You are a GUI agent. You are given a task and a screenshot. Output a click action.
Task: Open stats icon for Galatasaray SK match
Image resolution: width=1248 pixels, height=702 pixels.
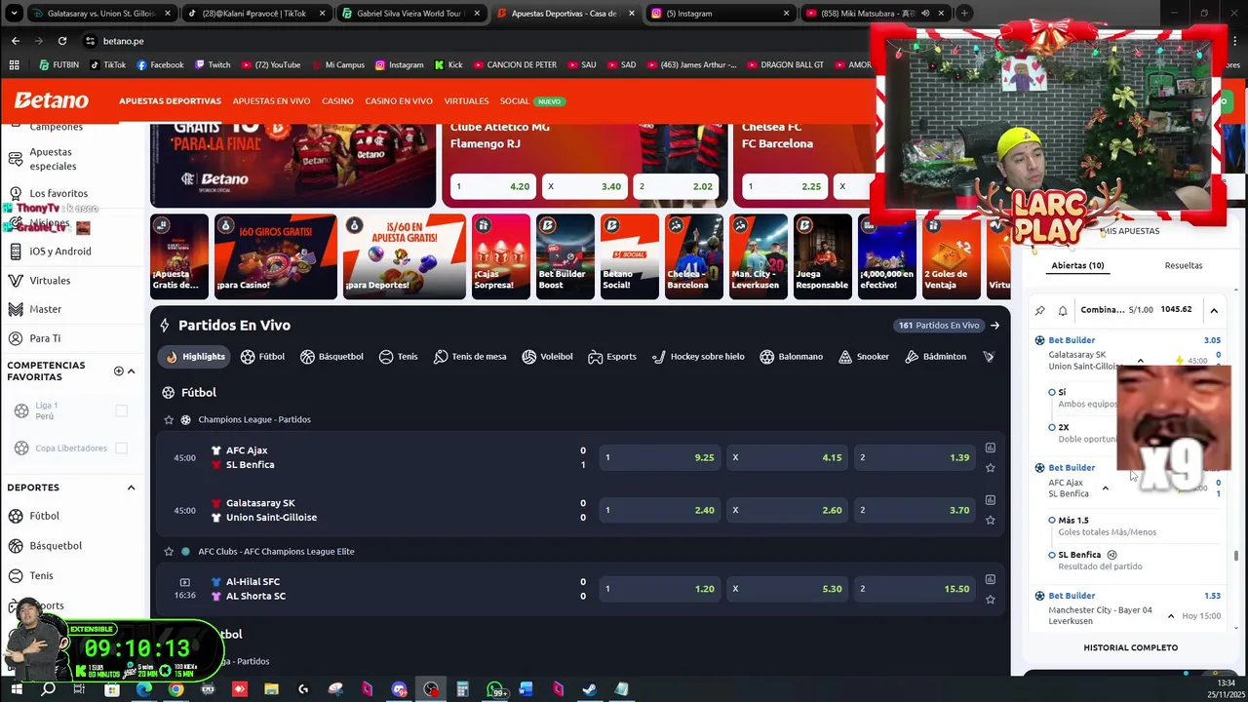(x=990, y=500)
